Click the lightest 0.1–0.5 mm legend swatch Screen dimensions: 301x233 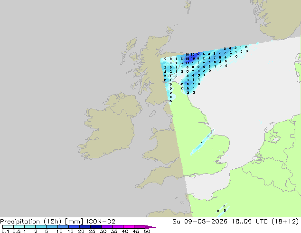8,227
